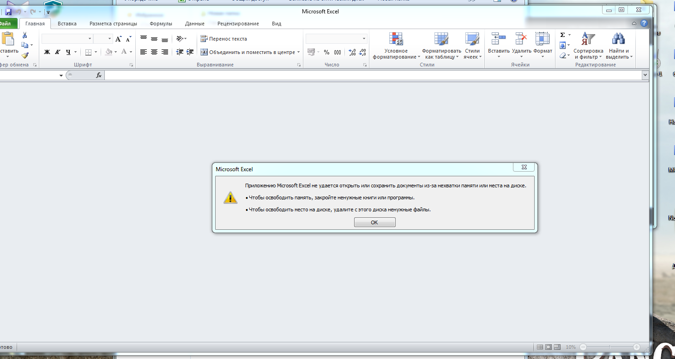This screenshot has height=359, width=675.
Task: Click the AutoSum sigma icon
Action: (x=563, y=35)
